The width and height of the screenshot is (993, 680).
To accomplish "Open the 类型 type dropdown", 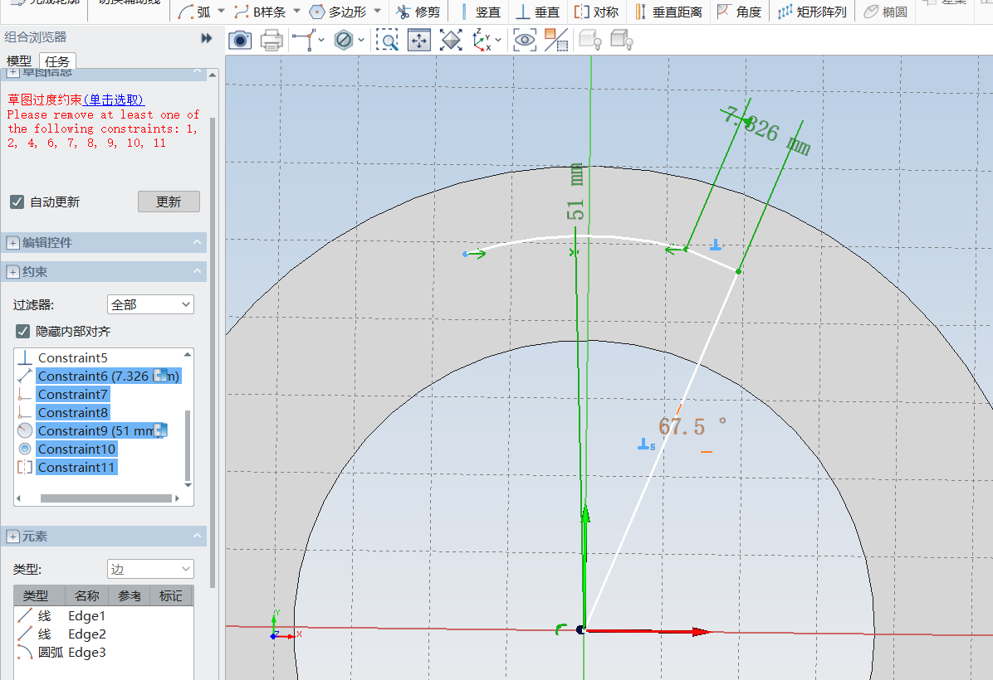I will 150,570.
